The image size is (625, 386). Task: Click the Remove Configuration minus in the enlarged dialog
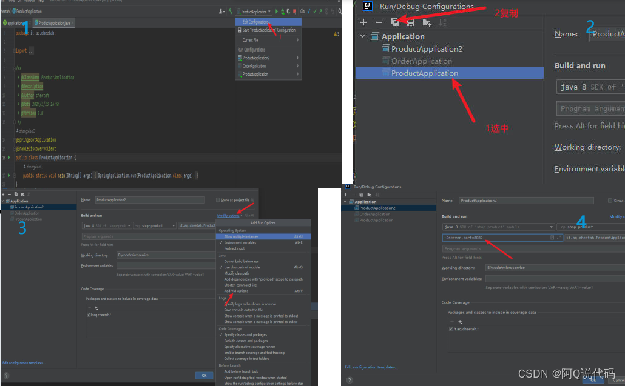[379, 22]
